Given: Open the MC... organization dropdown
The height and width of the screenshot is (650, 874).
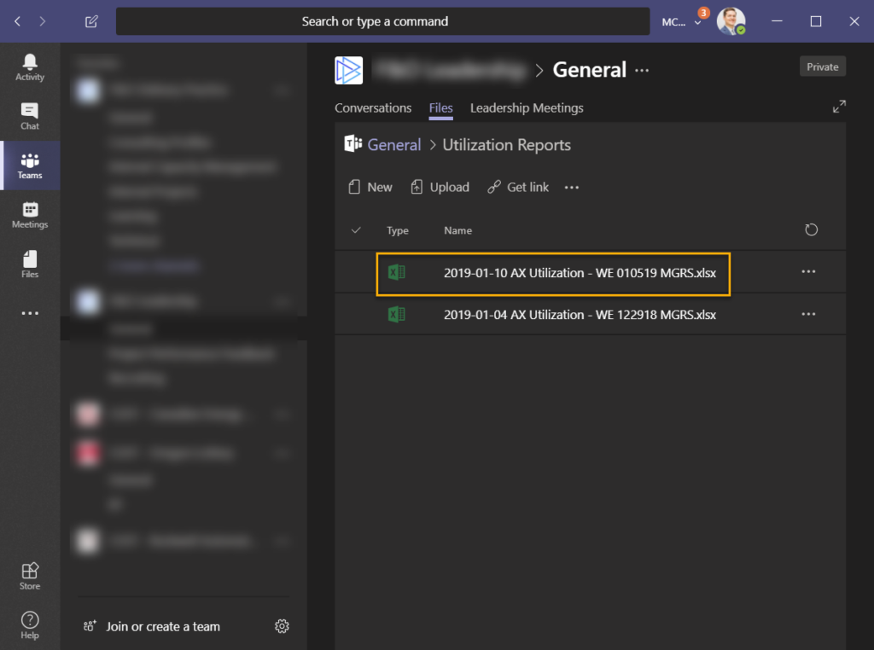Looking at the screenshot, I should (x=681, y=21).
